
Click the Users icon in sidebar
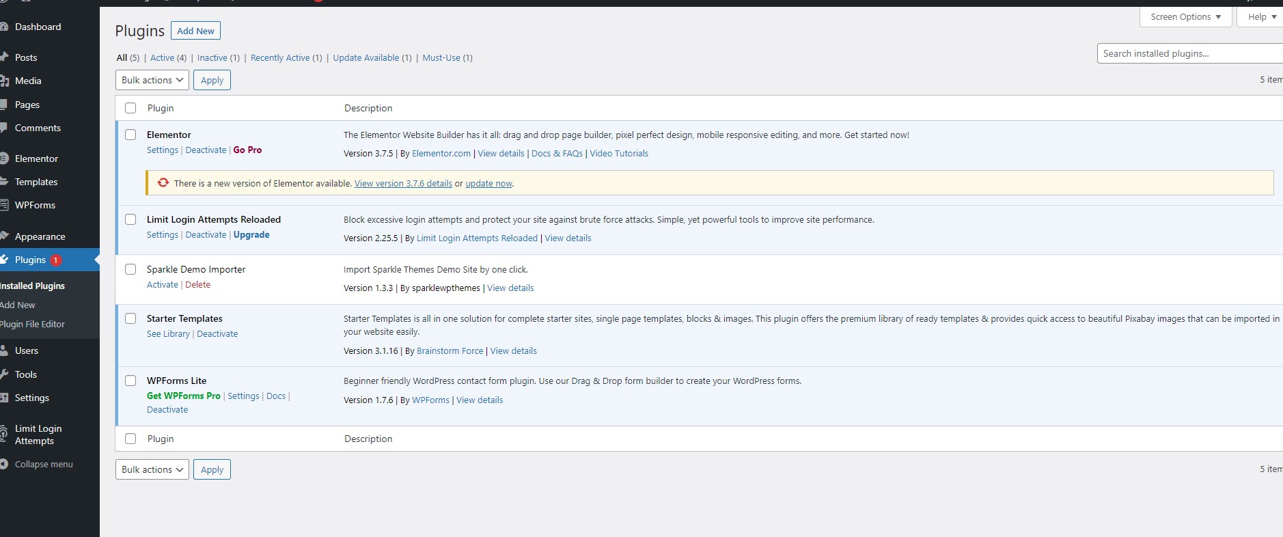4,350
